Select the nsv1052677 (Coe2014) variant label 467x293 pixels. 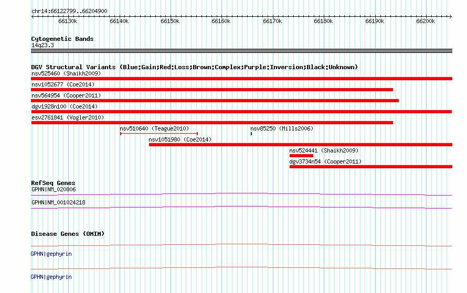(x=63, y=84)
